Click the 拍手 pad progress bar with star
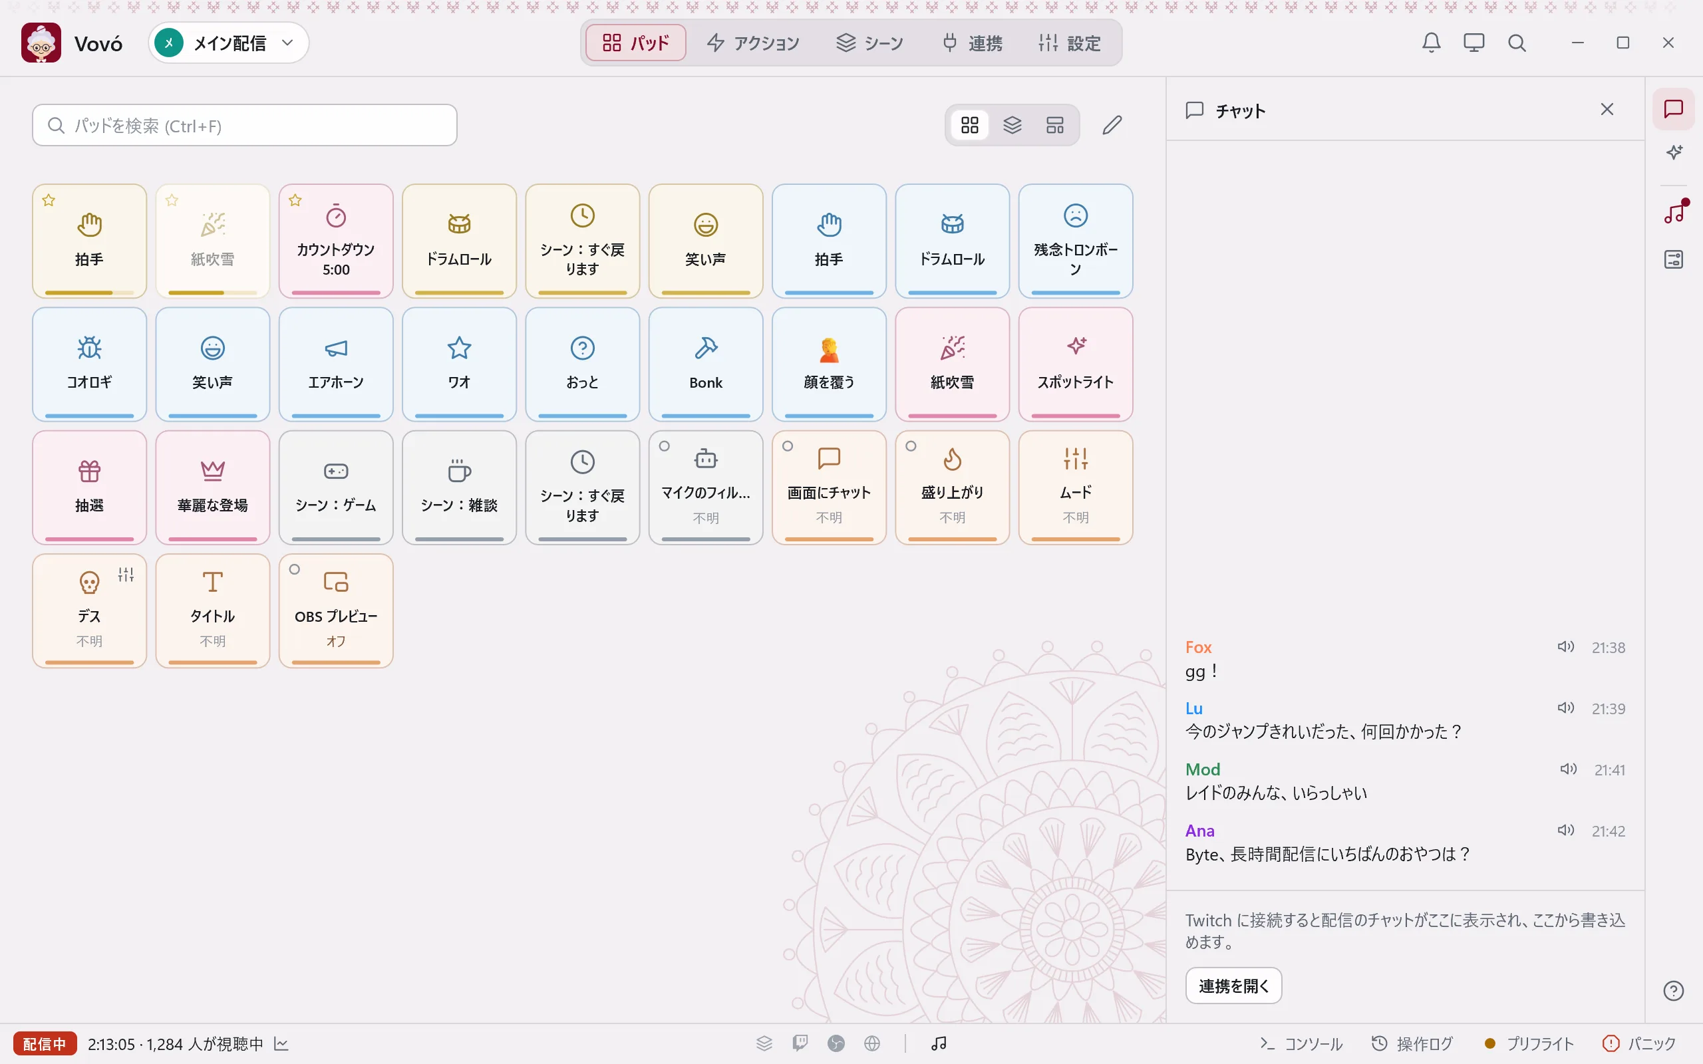The image size is (1703, 1064). tap(89, 293)
